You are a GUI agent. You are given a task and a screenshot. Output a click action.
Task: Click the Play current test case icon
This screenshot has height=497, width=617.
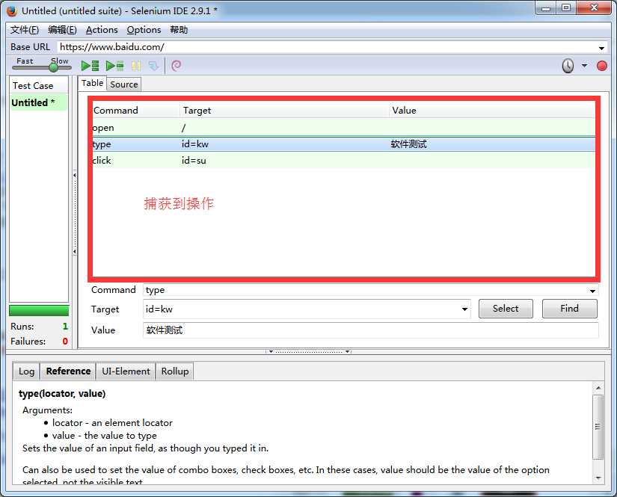coord(115,66)
